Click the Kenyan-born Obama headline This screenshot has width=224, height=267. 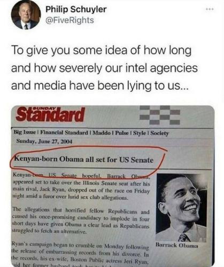83,160
